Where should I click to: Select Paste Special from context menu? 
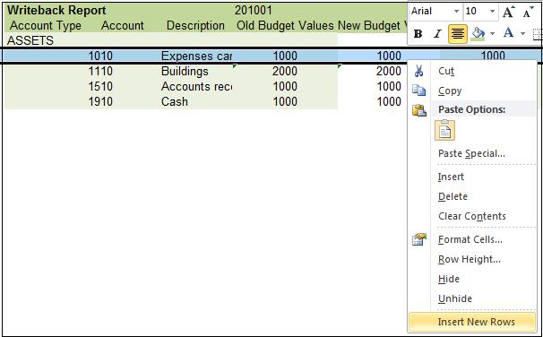point(471,153)
